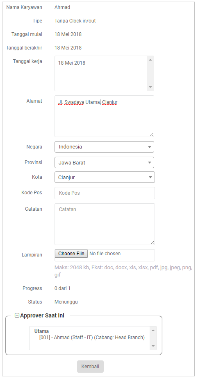This screenshot has height=378, width=198.
Task: Click the Tanggal kerja list down arrow
Action: (150, 87)
